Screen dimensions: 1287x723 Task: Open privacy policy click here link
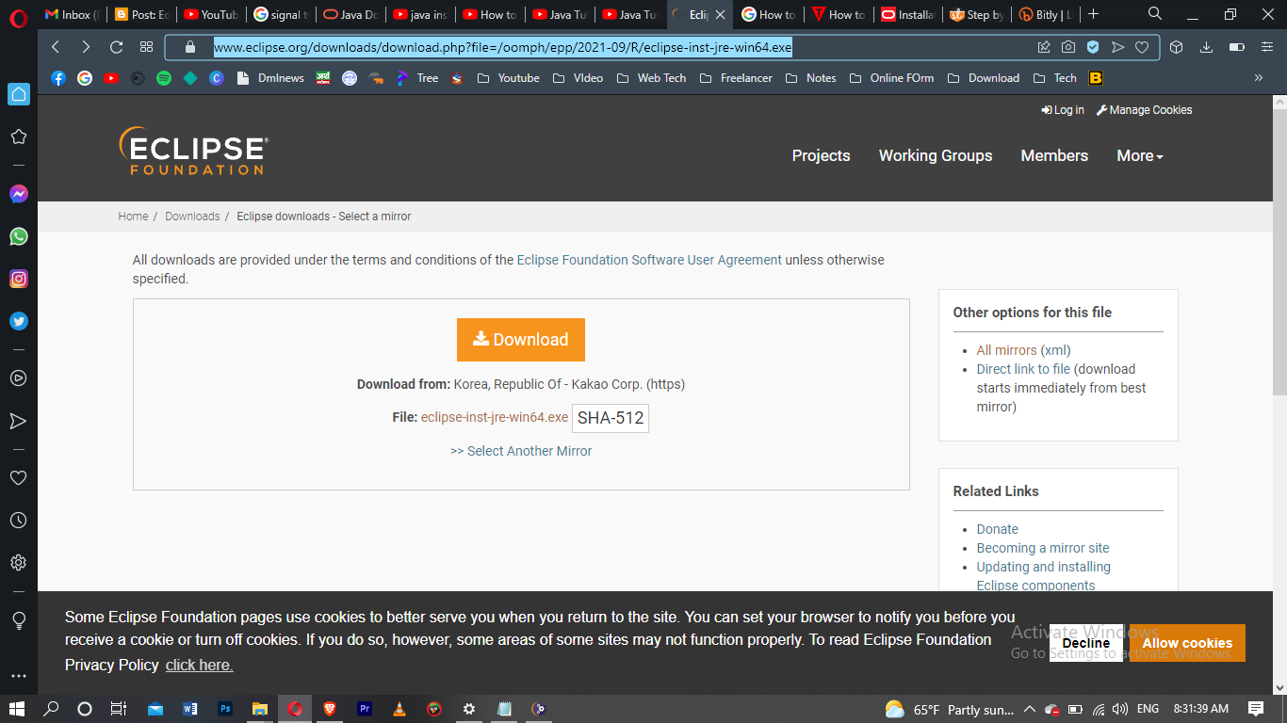point(200,665)
